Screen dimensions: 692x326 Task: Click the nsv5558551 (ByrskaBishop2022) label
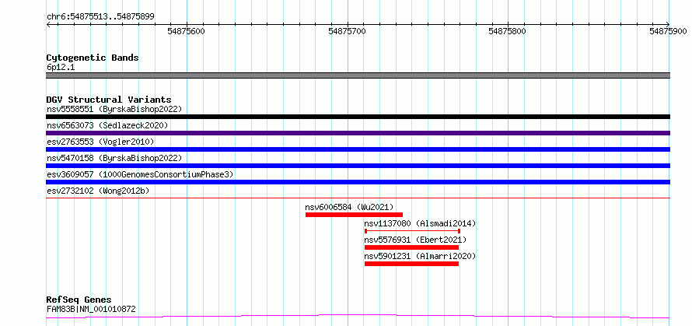tap(114, 109)
